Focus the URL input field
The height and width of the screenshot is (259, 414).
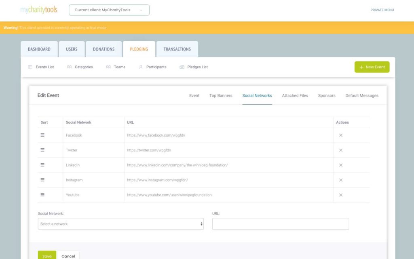point(281,224)
